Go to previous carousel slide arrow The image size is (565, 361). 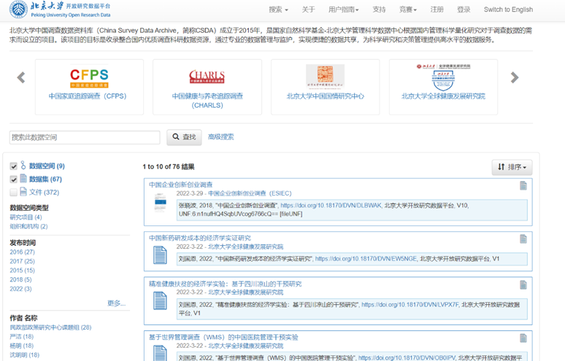(x=21, y=77)
